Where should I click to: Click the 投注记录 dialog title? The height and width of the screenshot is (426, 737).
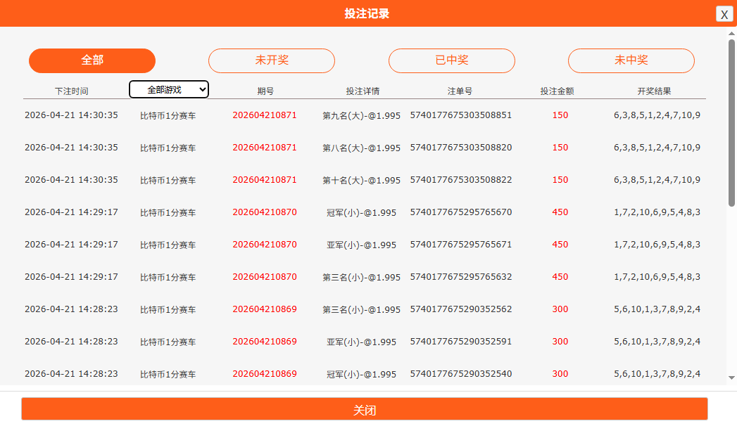[367, 13]
